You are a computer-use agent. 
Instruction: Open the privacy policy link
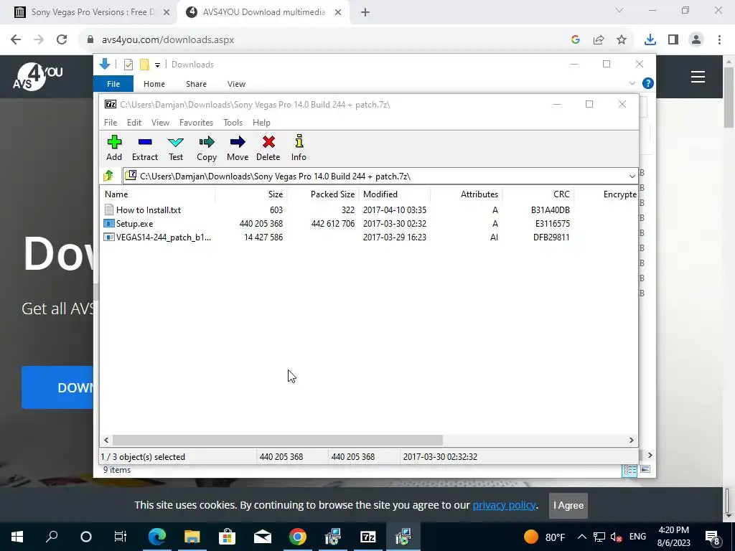pos(504,505)
